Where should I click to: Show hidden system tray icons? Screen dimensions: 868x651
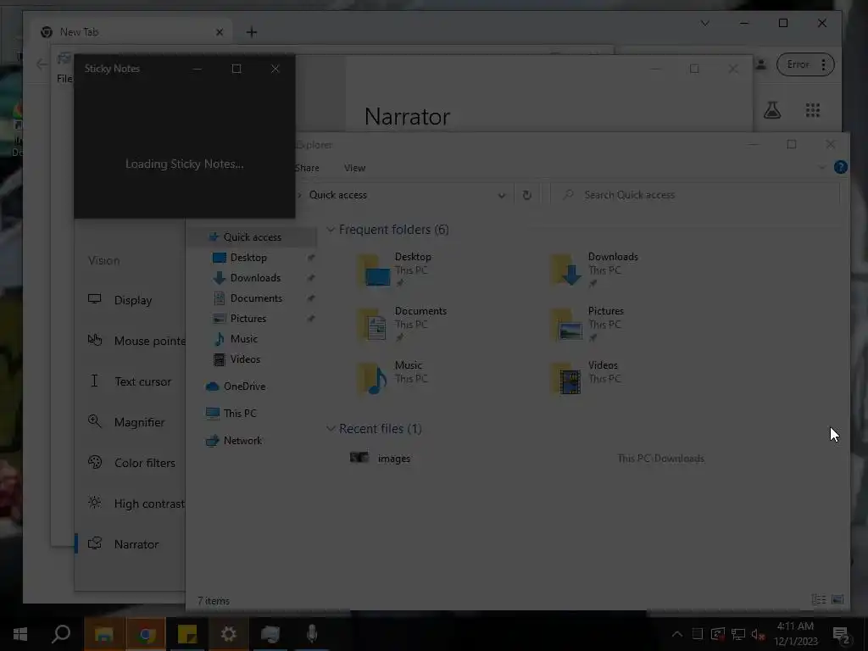[677, 634]
